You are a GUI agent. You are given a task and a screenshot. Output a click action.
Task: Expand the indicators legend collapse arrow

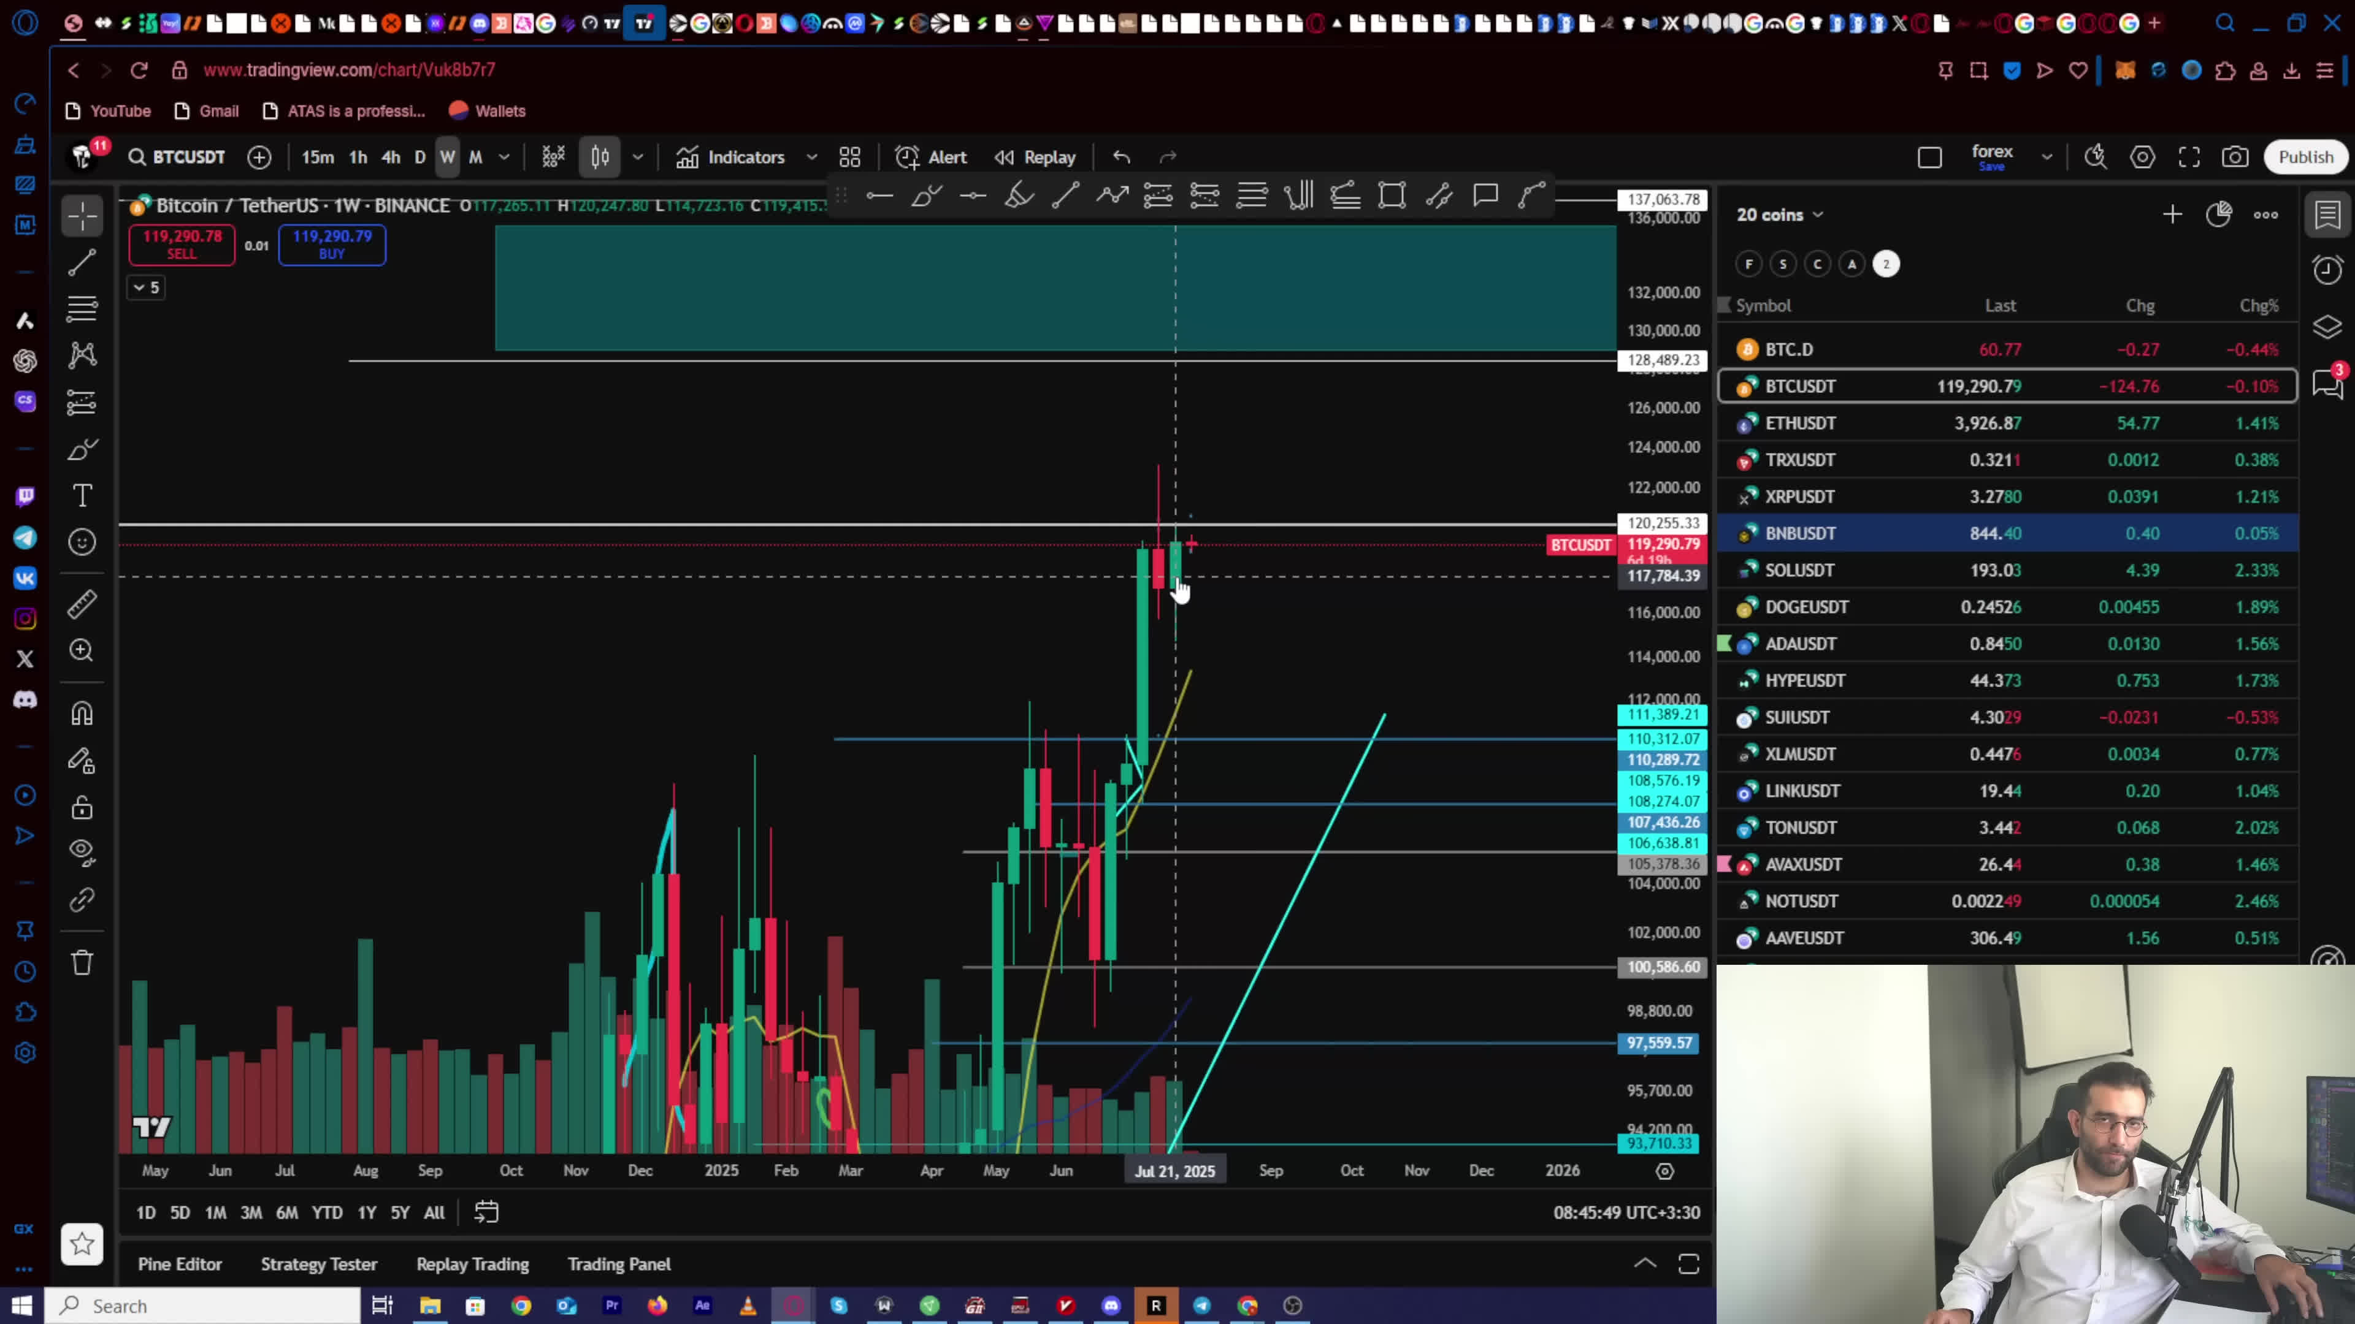tap(147, 287)
